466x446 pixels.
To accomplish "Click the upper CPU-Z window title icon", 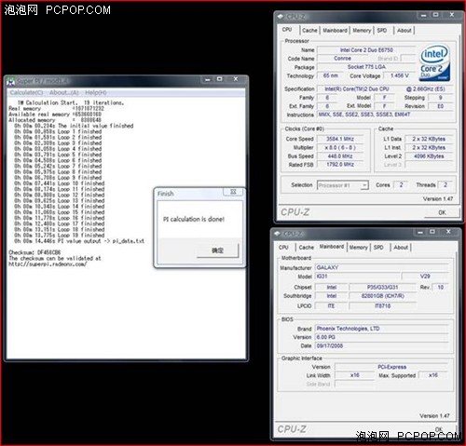I will [281, 17].
